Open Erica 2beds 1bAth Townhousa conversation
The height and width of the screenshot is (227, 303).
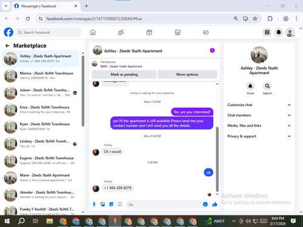click(41, 110)
